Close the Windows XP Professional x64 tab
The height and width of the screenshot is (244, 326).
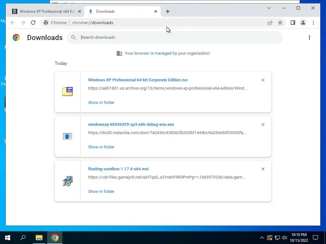pos(79,11)
